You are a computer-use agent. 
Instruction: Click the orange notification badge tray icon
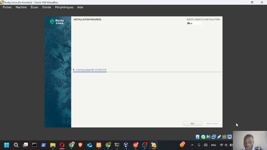click(x=182, y=145)
